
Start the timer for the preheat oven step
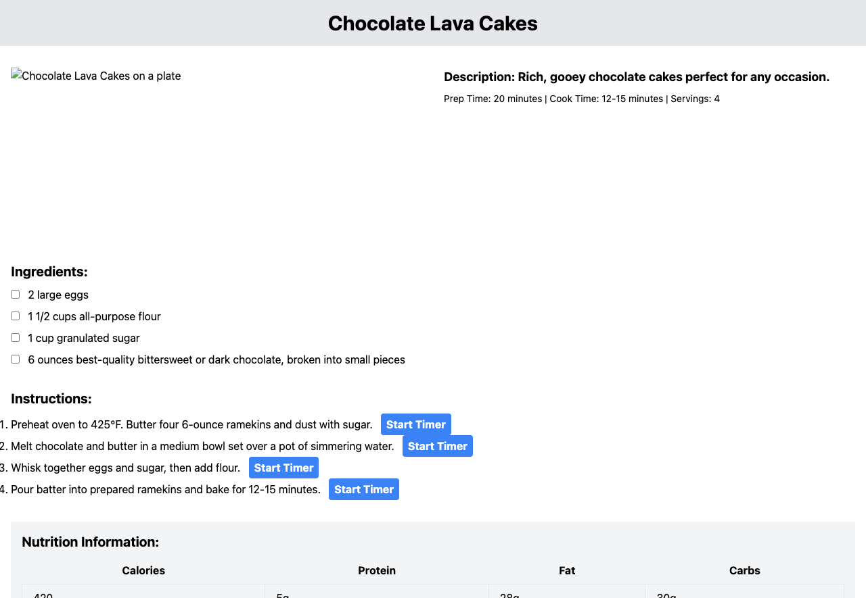[x=415, y=424]
